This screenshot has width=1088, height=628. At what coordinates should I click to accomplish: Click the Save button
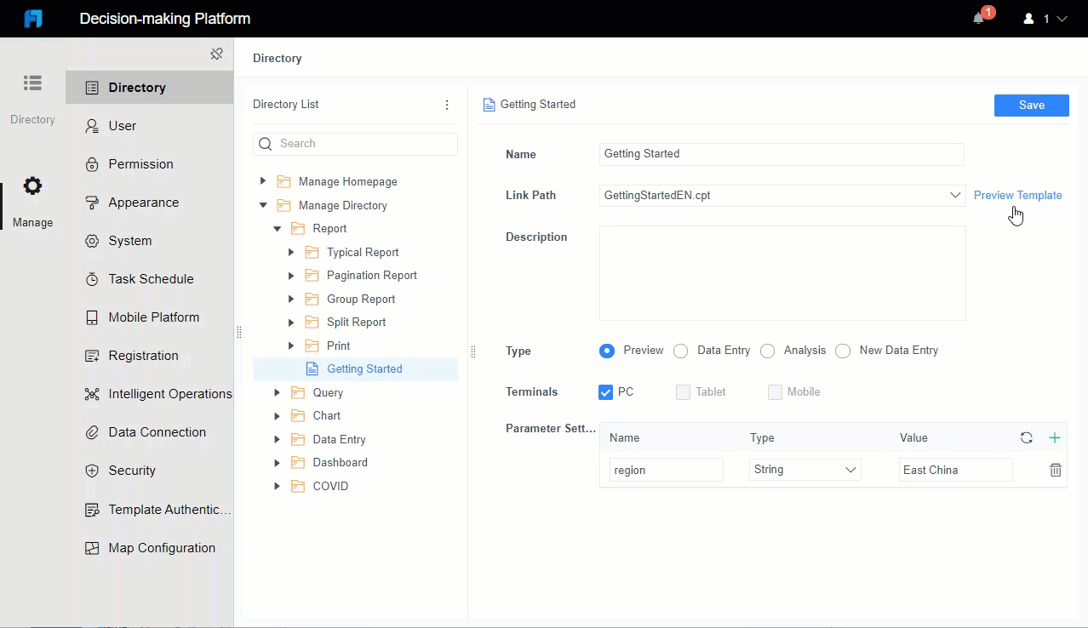(x=1031, y=105)
